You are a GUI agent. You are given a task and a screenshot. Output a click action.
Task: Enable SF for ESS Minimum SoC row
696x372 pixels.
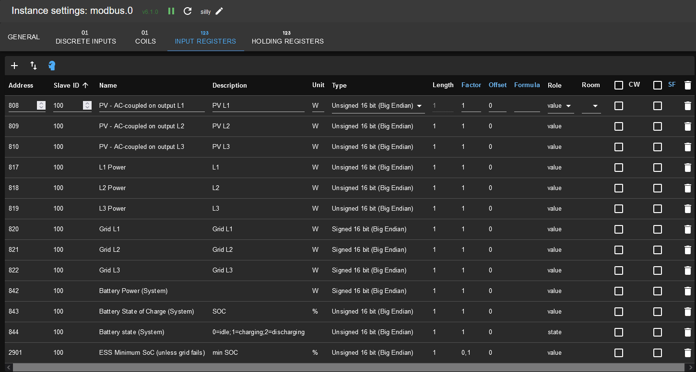[x=658, y=353]
